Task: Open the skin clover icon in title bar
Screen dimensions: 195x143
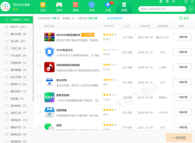Action: 167,2
